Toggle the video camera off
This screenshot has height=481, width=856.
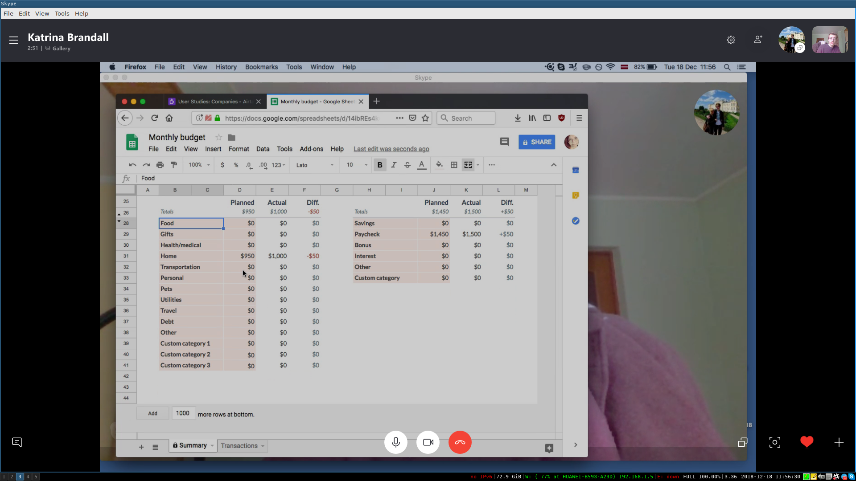click(x=428, y=442)
